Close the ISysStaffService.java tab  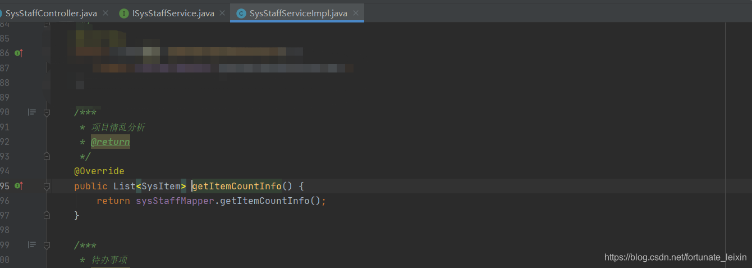222,13
